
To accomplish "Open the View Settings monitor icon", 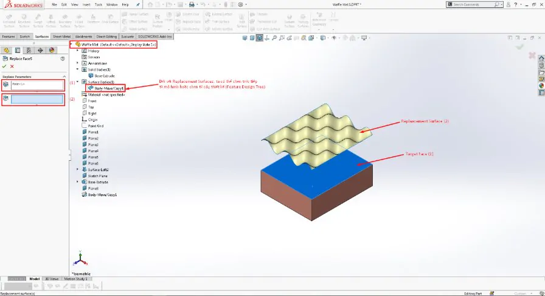I will (x=364, y=38).
